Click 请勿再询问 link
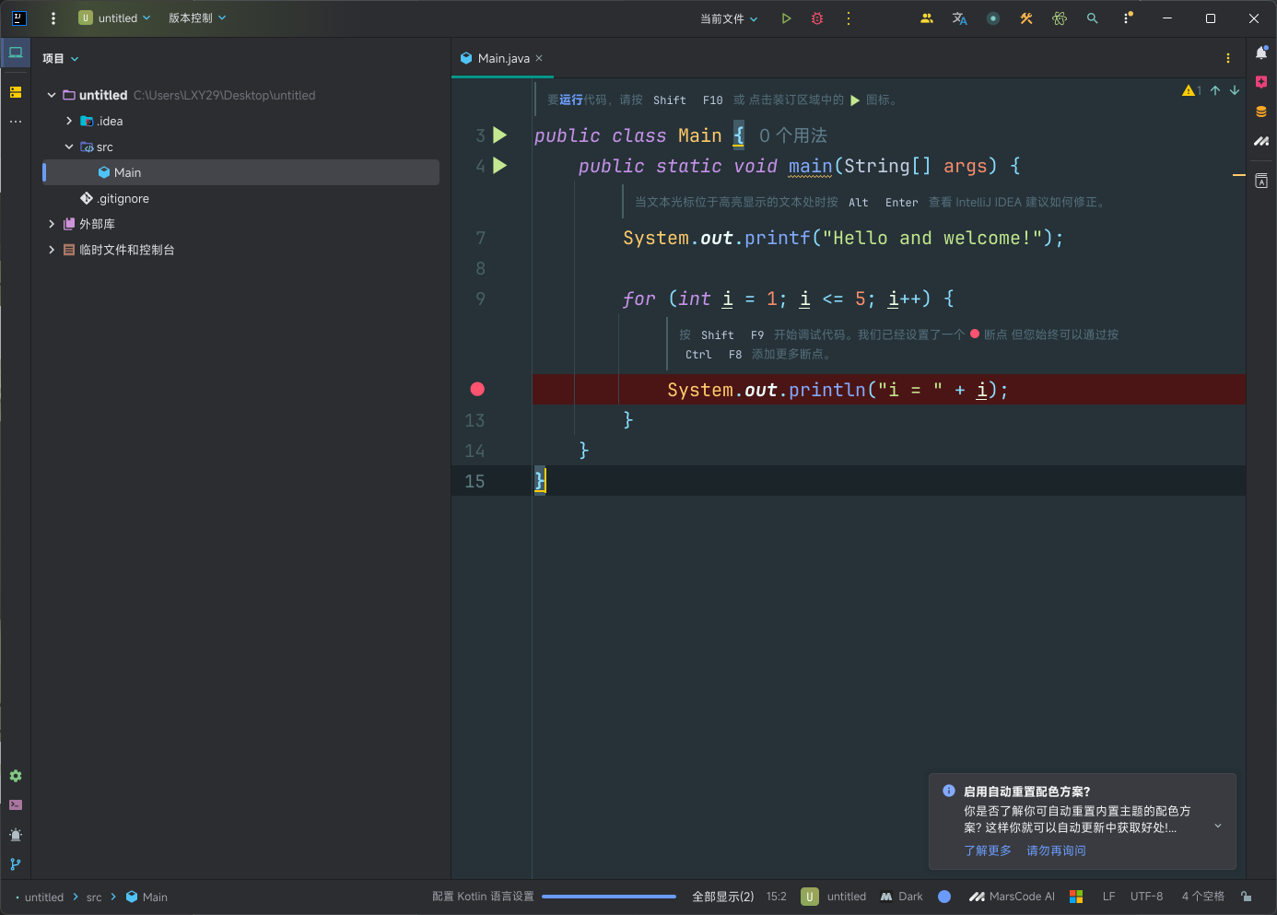 pos(1056,850)
